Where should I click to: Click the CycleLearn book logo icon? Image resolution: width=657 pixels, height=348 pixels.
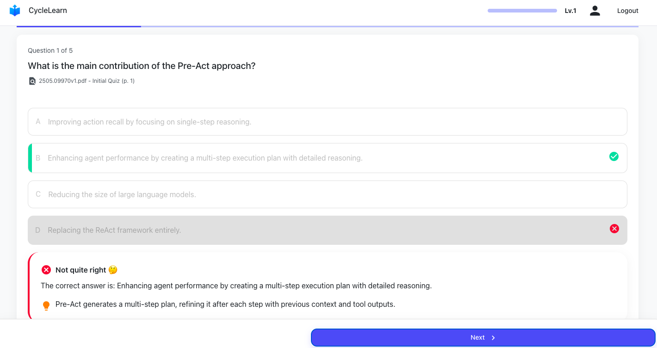coord(15,11)
